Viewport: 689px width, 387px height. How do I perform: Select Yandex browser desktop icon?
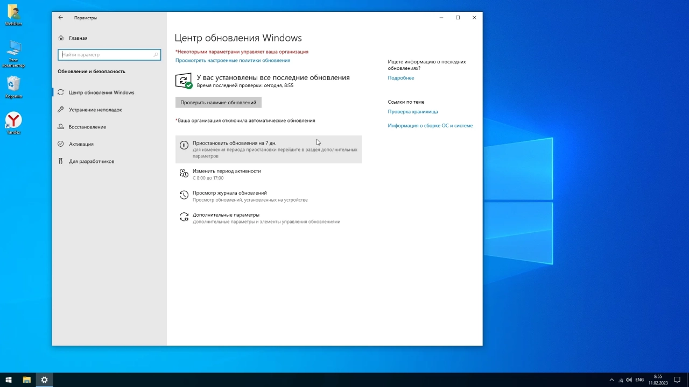[x=13, y=123]
